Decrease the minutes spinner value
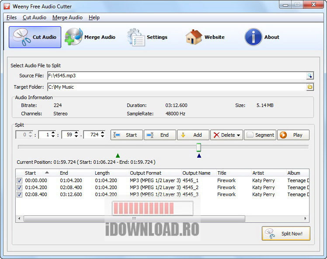 click(53, 136)
